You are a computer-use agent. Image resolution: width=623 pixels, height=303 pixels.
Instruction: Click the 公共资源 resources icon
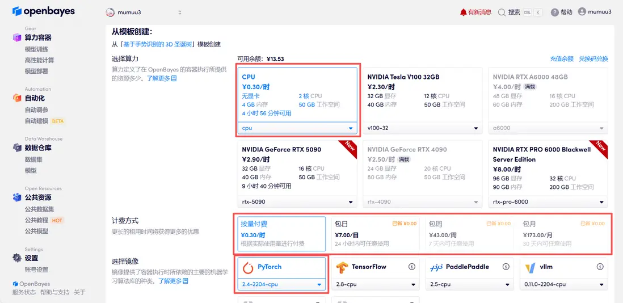[x=16, y=197]
